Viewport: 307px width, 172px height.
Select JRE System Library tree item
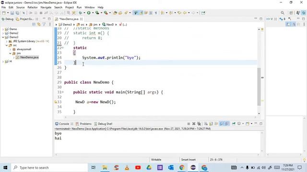pos(29,41)
